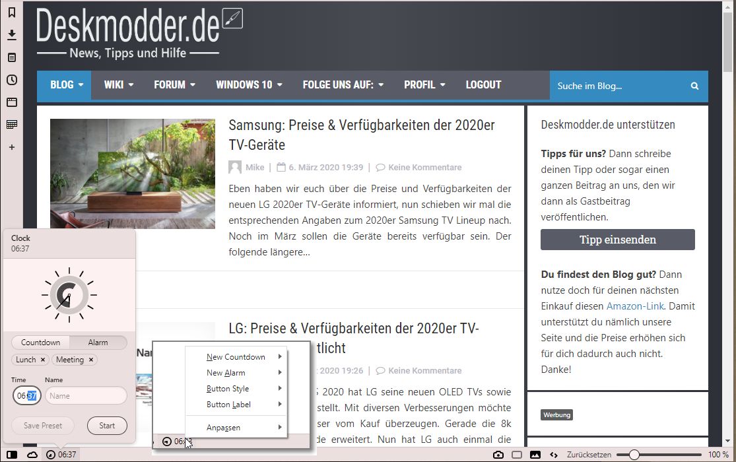Open Keine Kommentare of the LG article
The height and width of the screenshot is (462, 736).
point(425,370)
